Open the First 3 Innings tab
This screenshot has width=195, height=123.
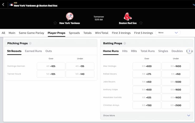pos(121,33)
